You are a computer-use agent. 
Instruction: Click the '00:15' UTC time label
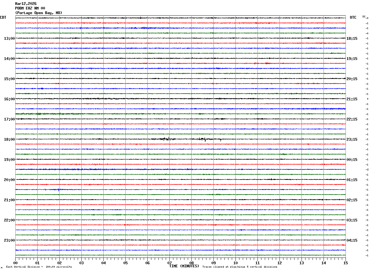pyautogui.click(x=352, y=159)
